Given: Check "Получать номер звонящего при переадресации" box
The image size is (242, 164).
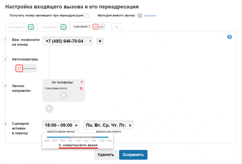Looking at the screenshot, I should click(87, 15).
